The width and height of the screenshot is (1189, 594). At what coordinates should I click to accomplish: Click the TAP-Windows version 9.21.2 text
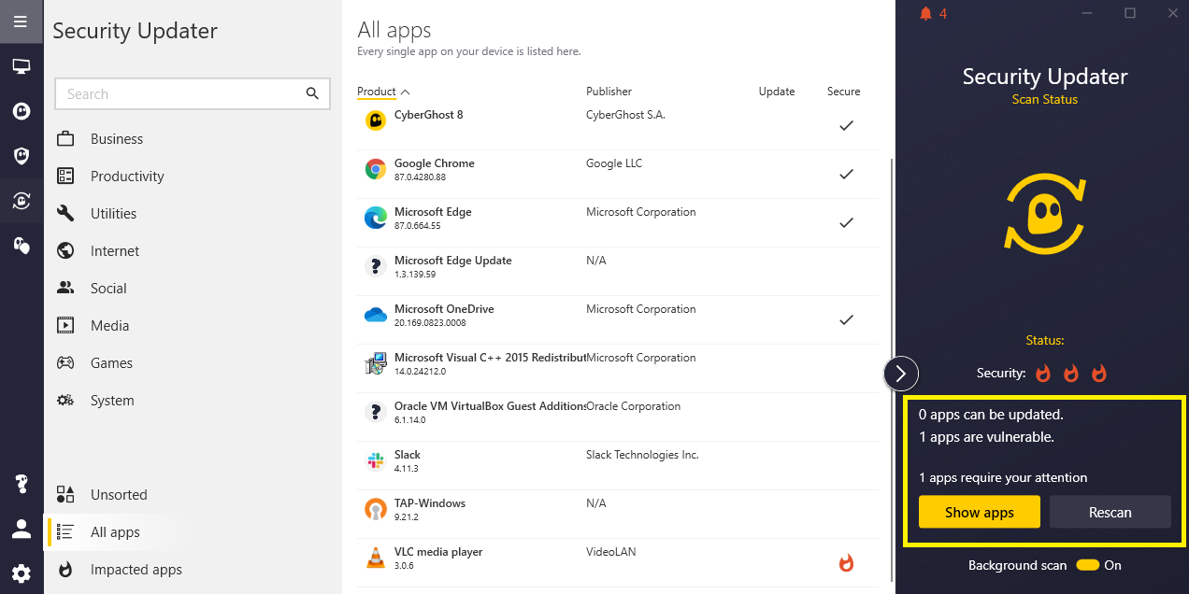pyautogui.click(x=407, y=517)
